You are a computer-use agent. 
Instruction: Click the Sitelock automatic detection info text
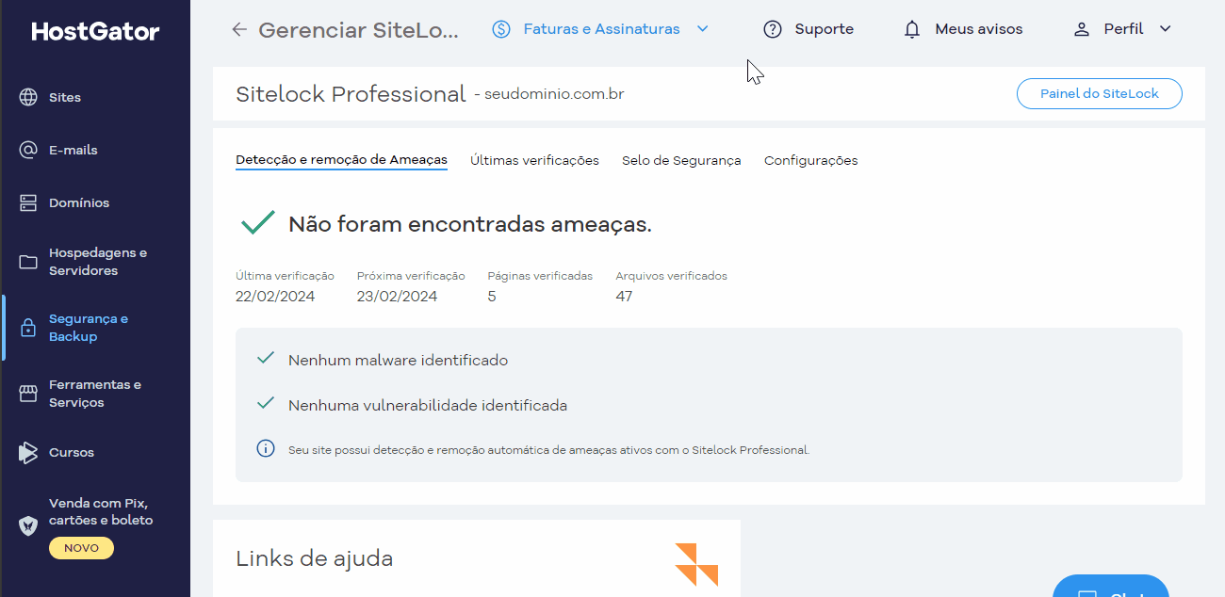(x=548, y=450)
